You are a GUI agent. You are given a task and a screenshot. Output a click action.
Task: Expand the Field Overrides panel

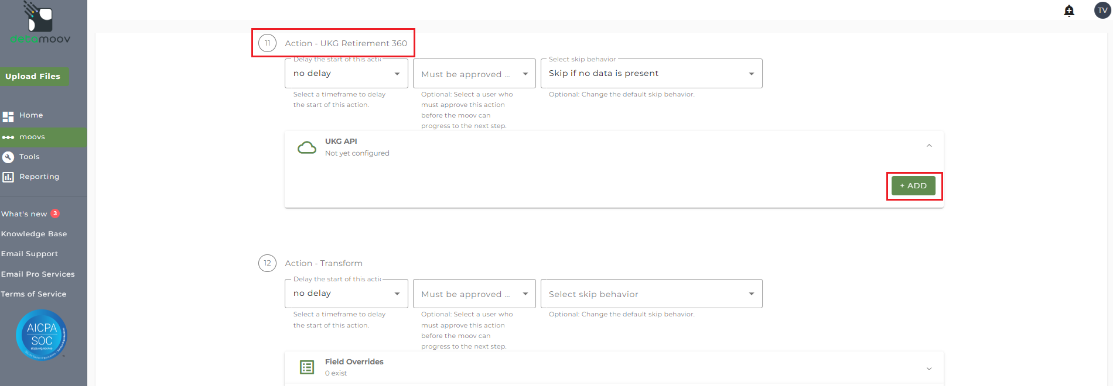pyautogui.click(x=929, y=368)
